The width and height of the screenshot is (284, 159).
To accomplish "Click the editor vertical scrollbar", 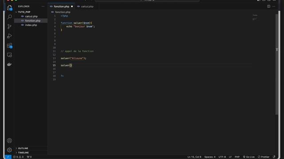I will (x=276, y=64).
